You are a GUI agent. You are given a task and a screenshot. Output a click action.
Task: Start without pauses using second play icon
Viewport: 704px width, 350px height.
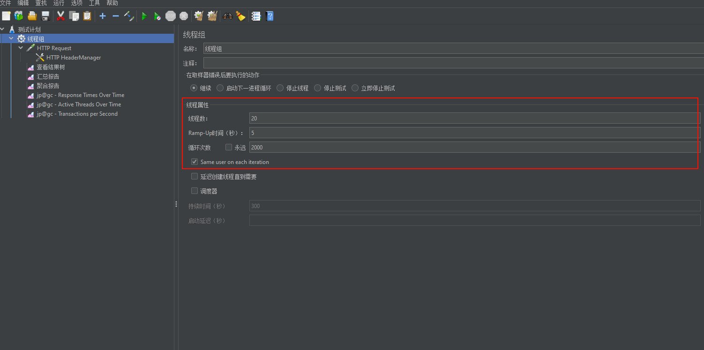[x=157, y=16]
